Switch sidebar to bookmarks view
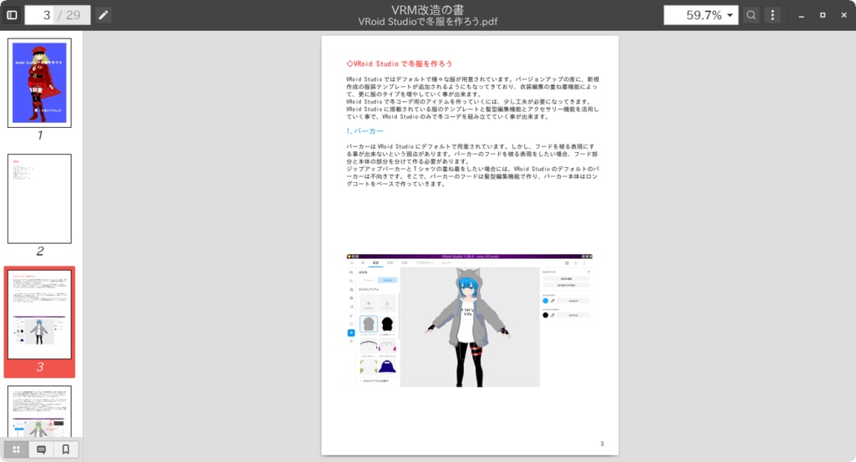856x462 pixels. [x=65, y=449]
